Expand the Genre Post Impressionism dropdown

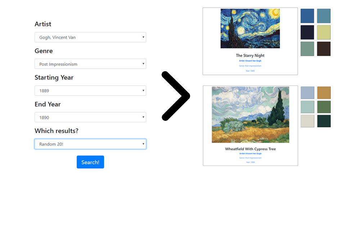(x=90, y=64)
